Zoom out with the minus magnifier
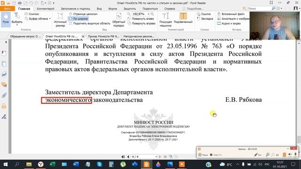This screenshot has height=169, width=301. click(129, 14)
